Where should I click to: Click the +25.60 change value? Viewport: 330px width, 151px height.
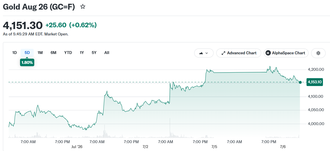tap(56, 25)
